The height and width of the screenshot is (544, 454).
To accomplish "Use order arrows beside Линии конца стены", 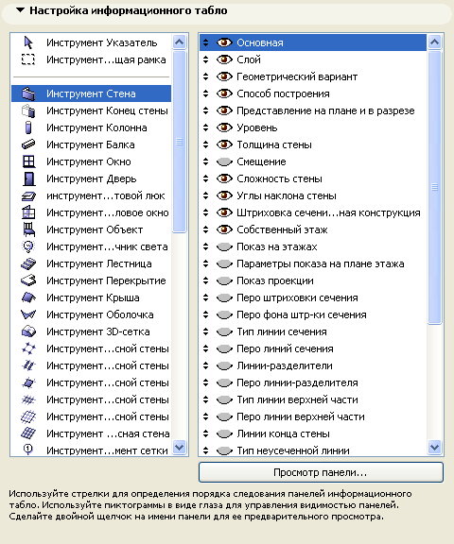I will [x=205, y=433].
